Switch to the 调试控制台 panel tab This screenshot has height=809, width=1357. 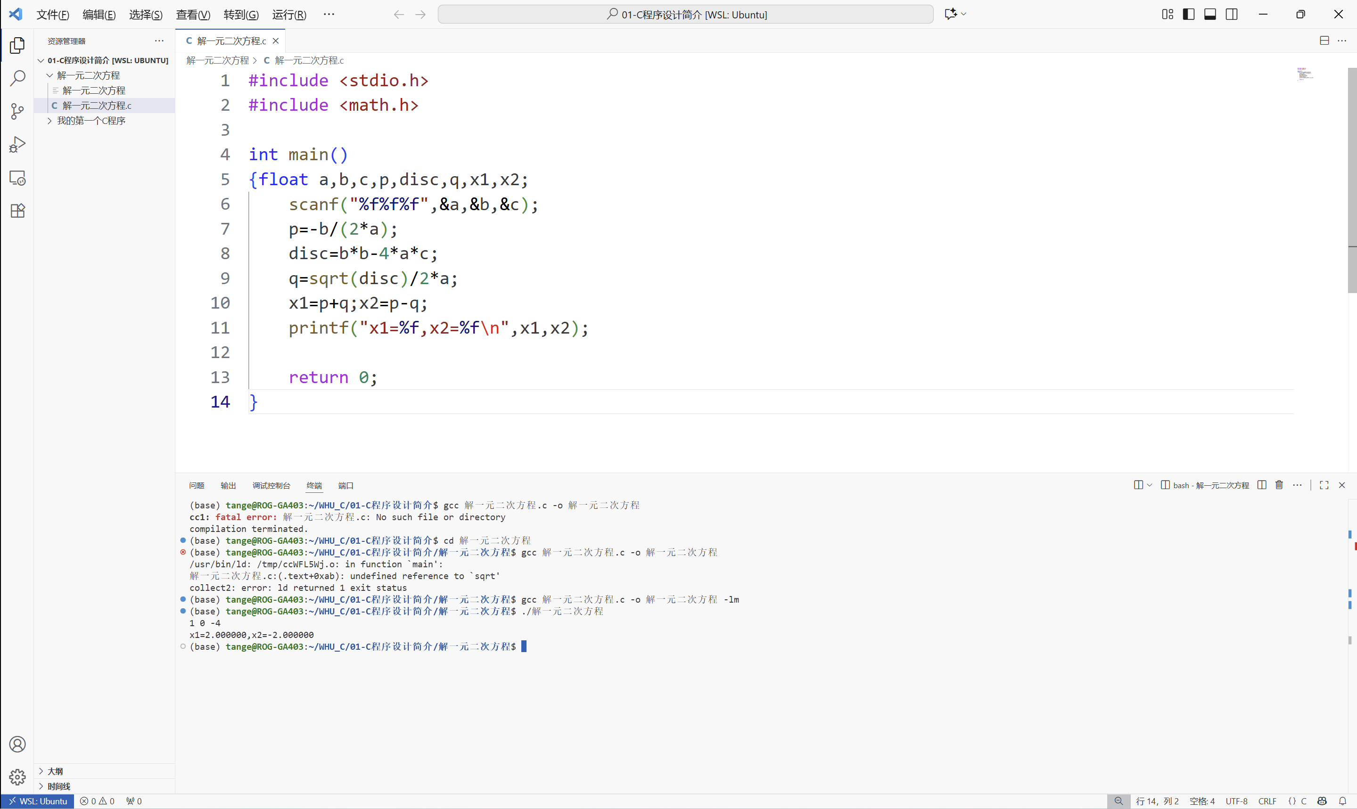[x=271, y=485]
